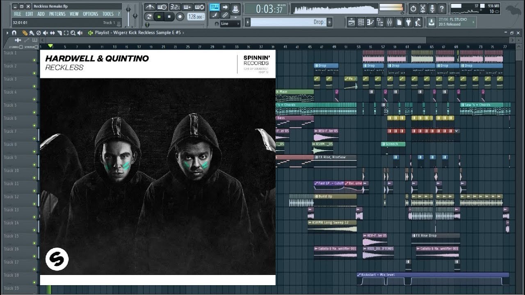
Task: Select the playlist Select tool
Action: 66,33
